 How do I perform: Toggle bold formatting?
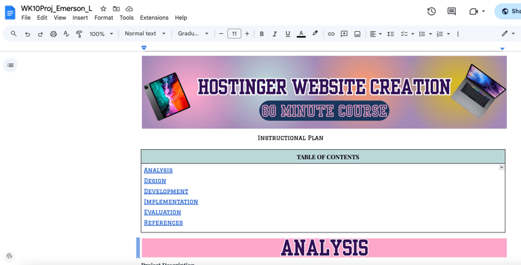click(261, 34)
